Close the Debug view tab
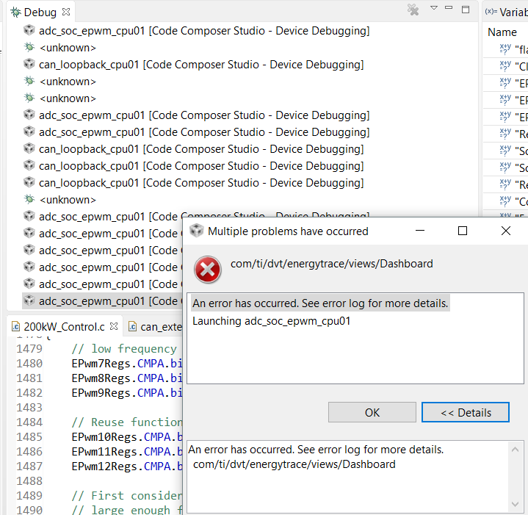The image size is (528, 515). (66, 12)
